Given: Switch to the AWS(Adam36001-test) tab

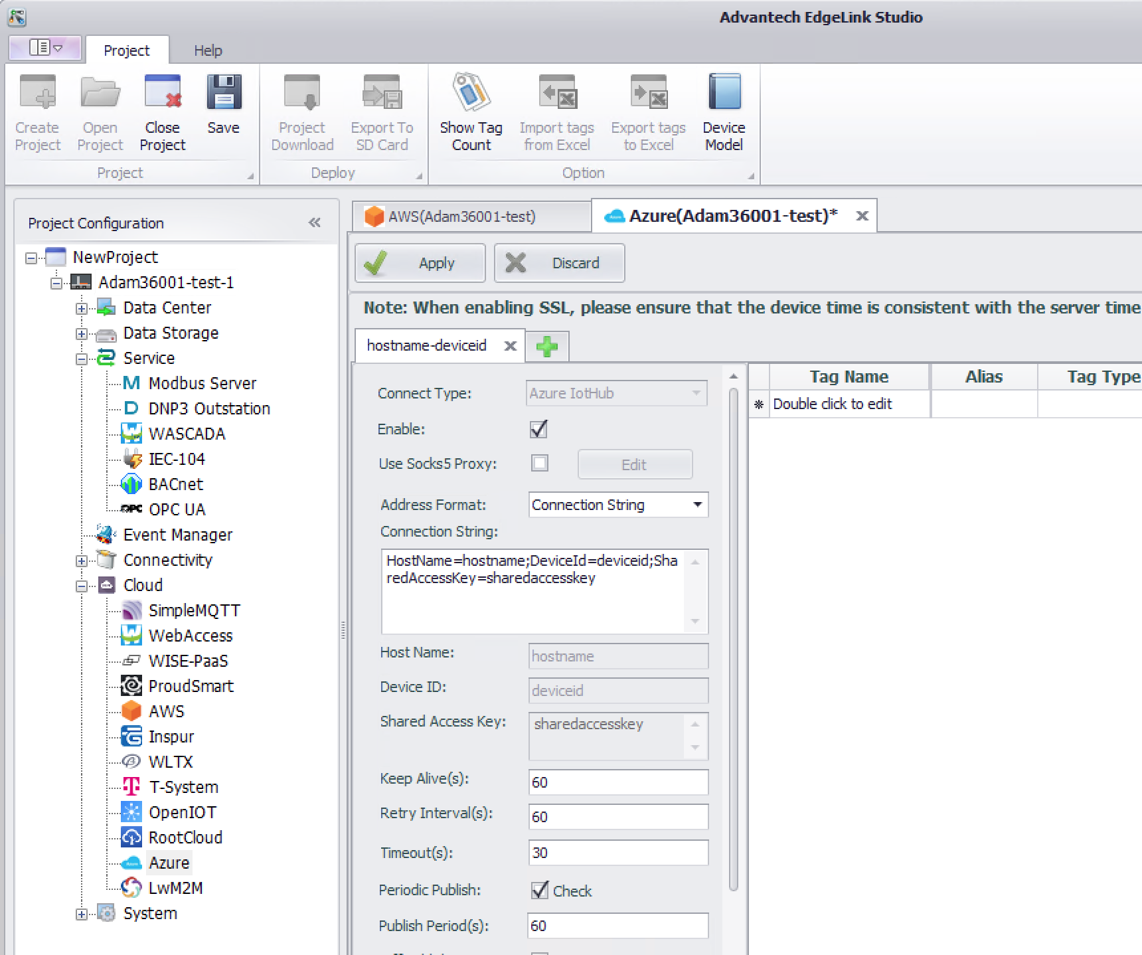Looking at the screenshot, I should coord(471,217).
